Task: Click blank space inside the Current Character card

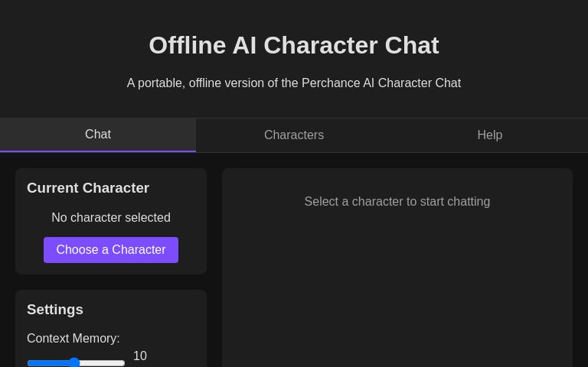Action: pyautogui.click(x=191, y=229)
